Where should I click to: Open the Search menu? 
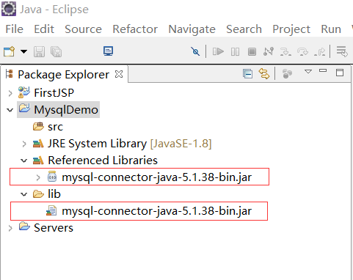[244, 29]
